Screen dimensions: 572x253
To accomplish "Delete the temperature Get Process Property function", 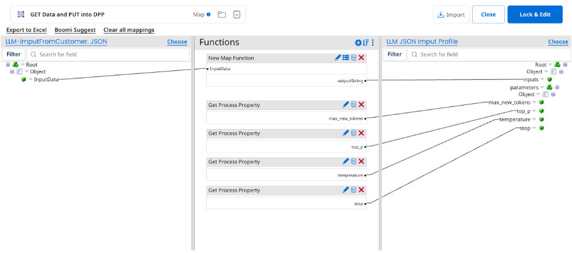I will pyautogui.click(x=361, y=162).
